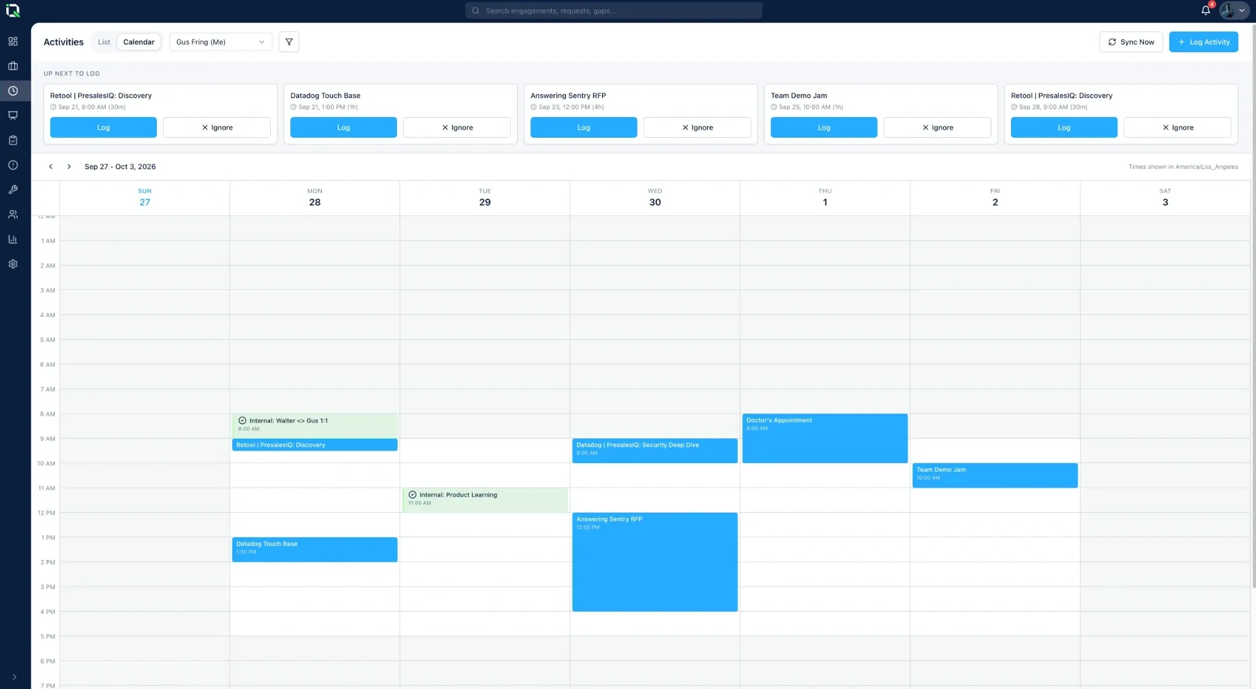Open Datadog Touch Base calendar event
This screenshot has width=1256, height=689.
[315, 549]
